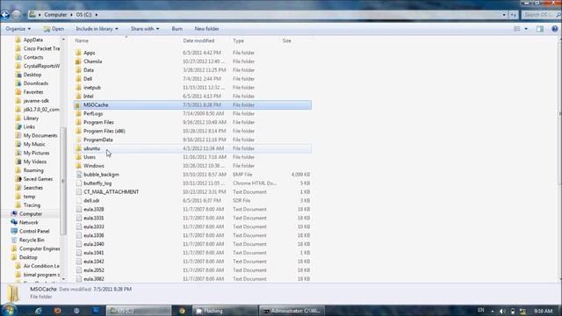Launch Internet Explorer from the taskbar
The image size is (562, 316).
[x=38, y=311]
